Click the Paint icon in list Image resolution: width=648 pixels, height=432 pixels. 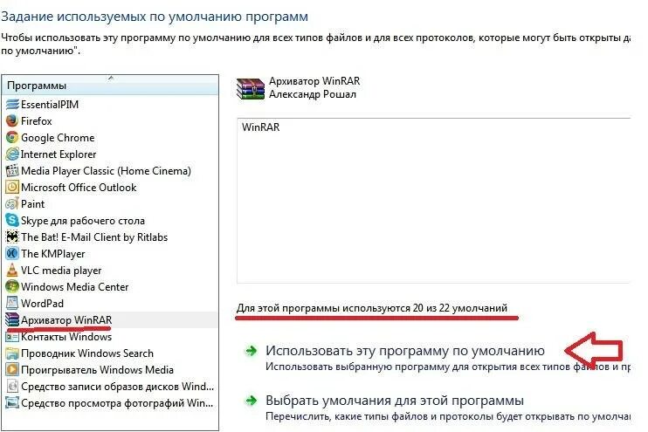(12, 203)
